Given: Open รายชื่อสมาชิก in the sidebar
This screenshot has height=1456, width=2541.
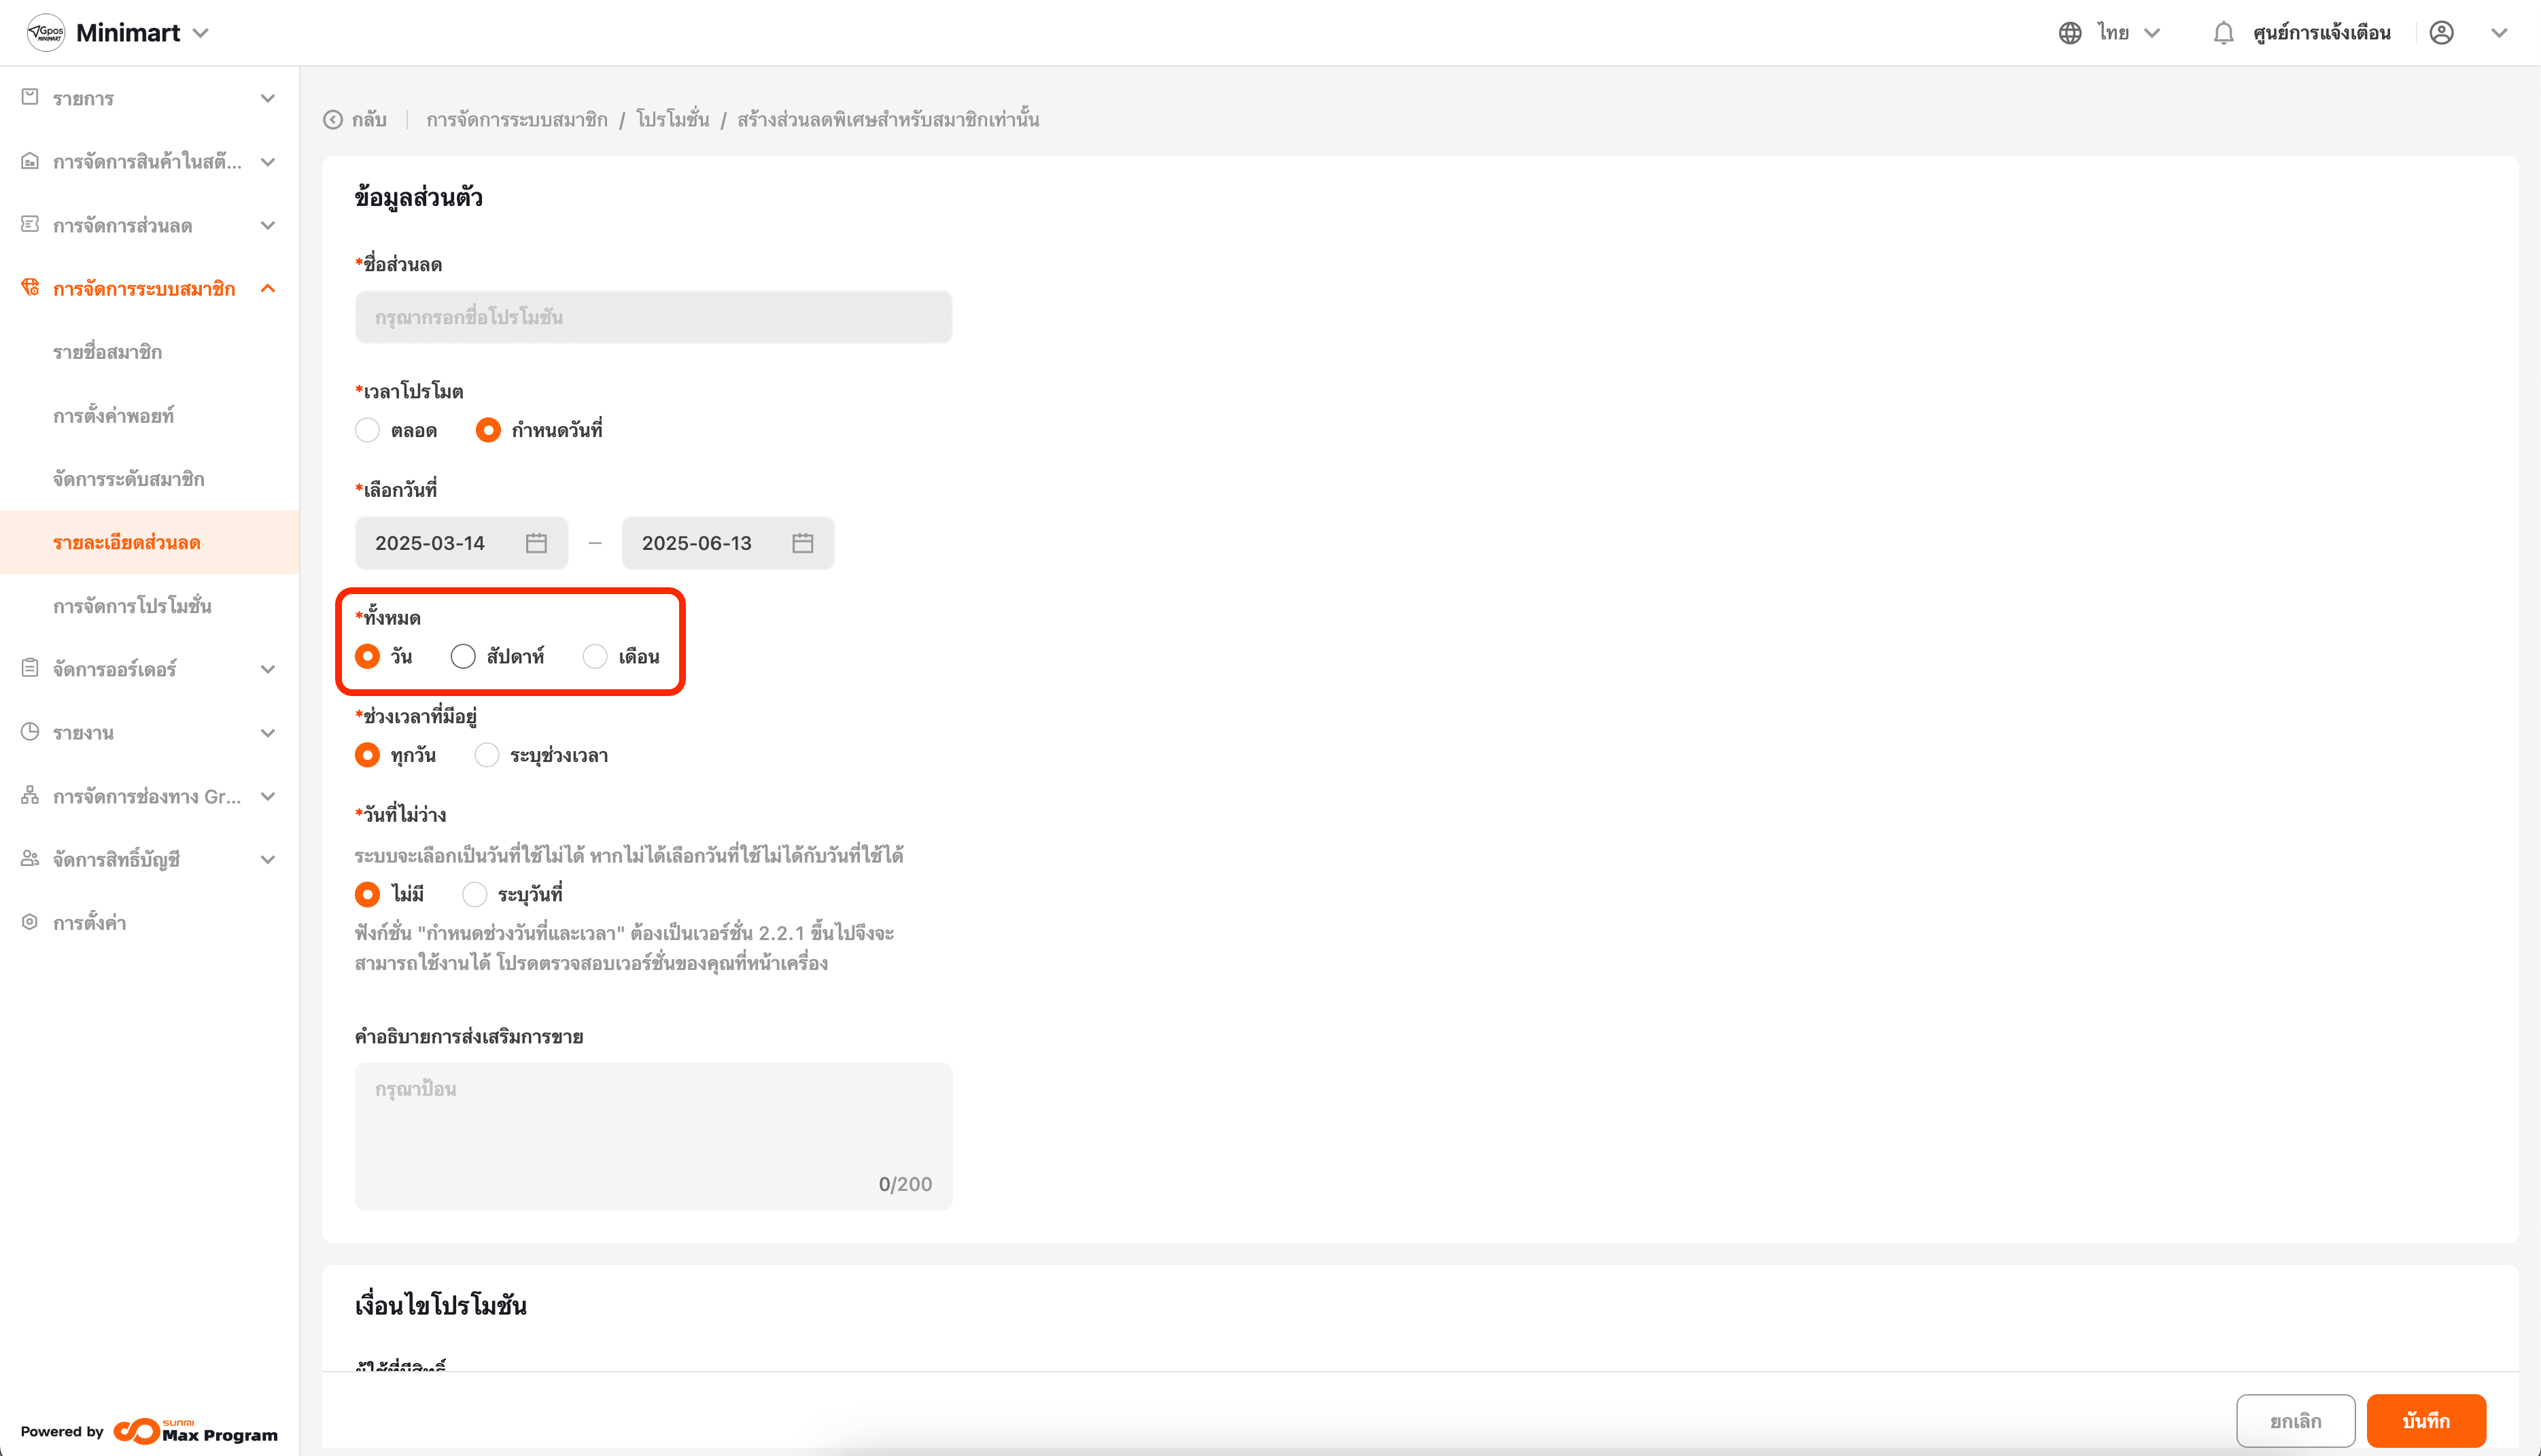Looking at the screenshot, I should [107, 352].
